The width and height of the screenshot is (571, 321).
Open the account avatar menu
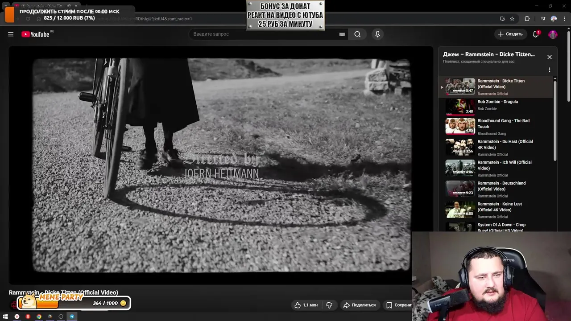[553, 34]
